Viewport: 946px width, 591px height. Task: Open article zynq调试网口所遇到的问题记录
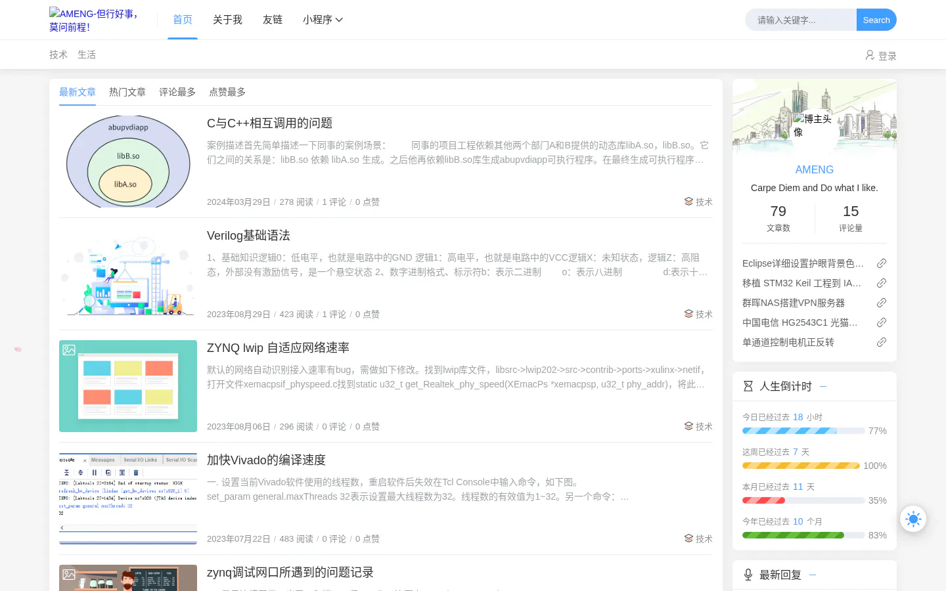[290, 573]
